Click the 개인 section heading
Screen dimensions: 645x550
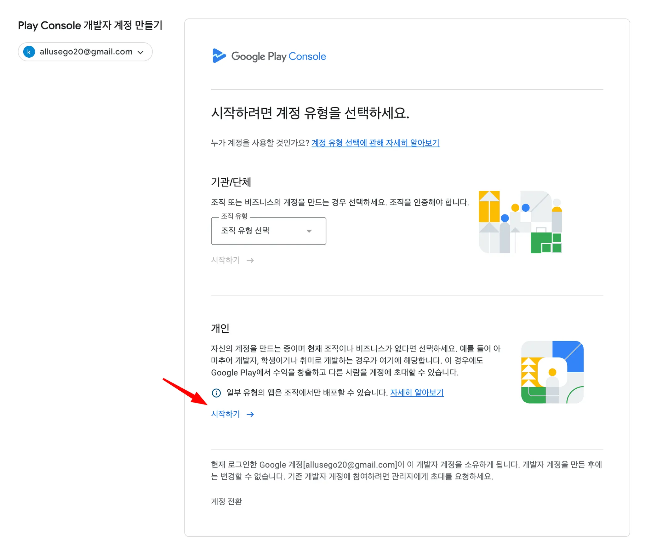(x=220, y=328)
